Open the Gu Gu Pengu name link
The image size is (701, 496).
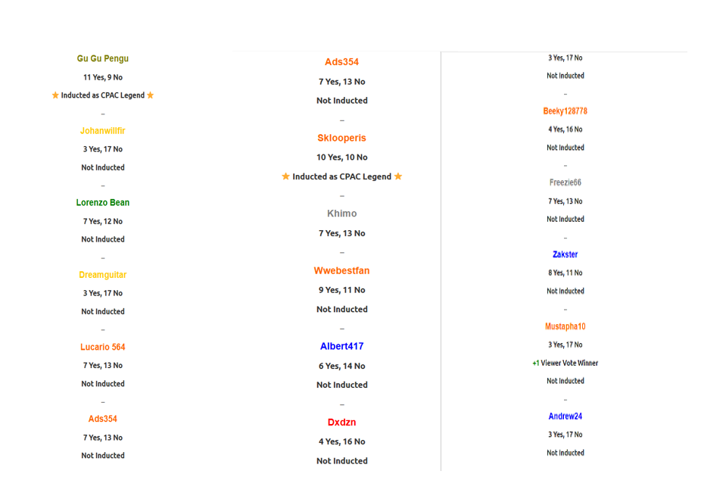click(x=103, y=58)
